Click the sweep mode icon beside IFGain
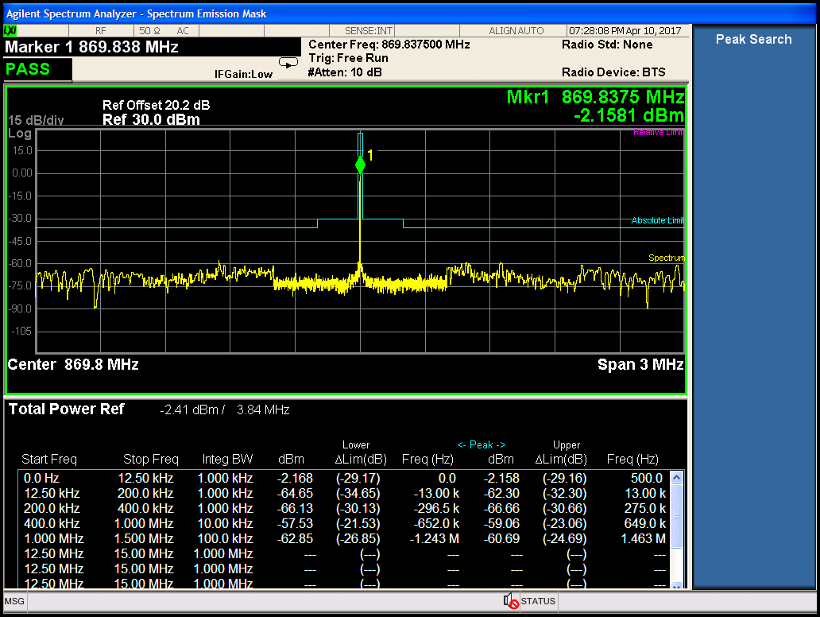 [x=288, y=63]
